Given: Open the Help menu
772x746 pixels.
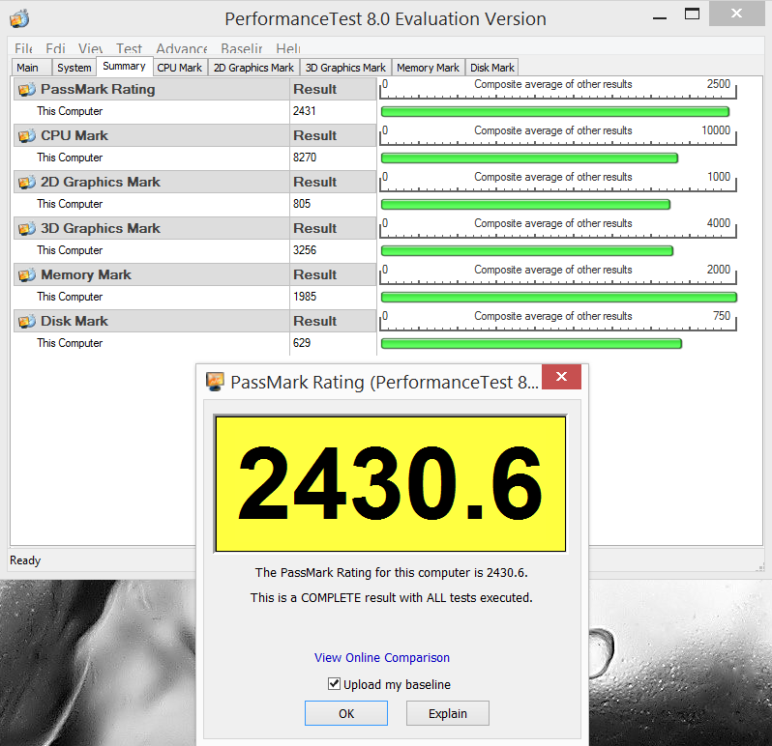Looking at the screenshot, I should point(288,48).
